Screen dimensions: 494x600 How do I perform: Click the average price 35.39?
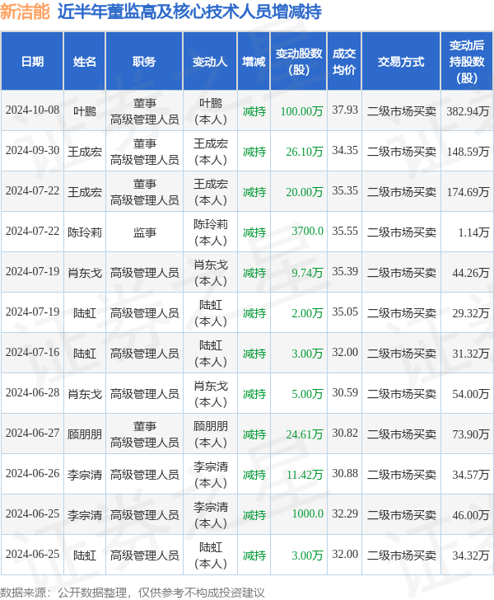point(345,272)
